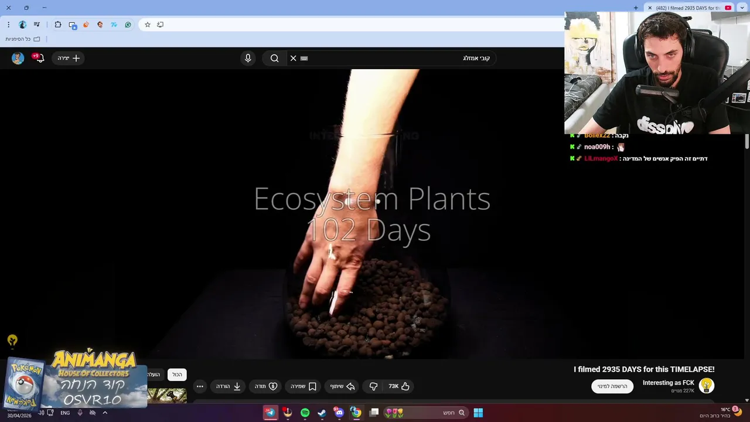Image resolution: width=750 pixels, height=422 pixels.
Task: Open Windows Start button
Action: click(478, 413)
